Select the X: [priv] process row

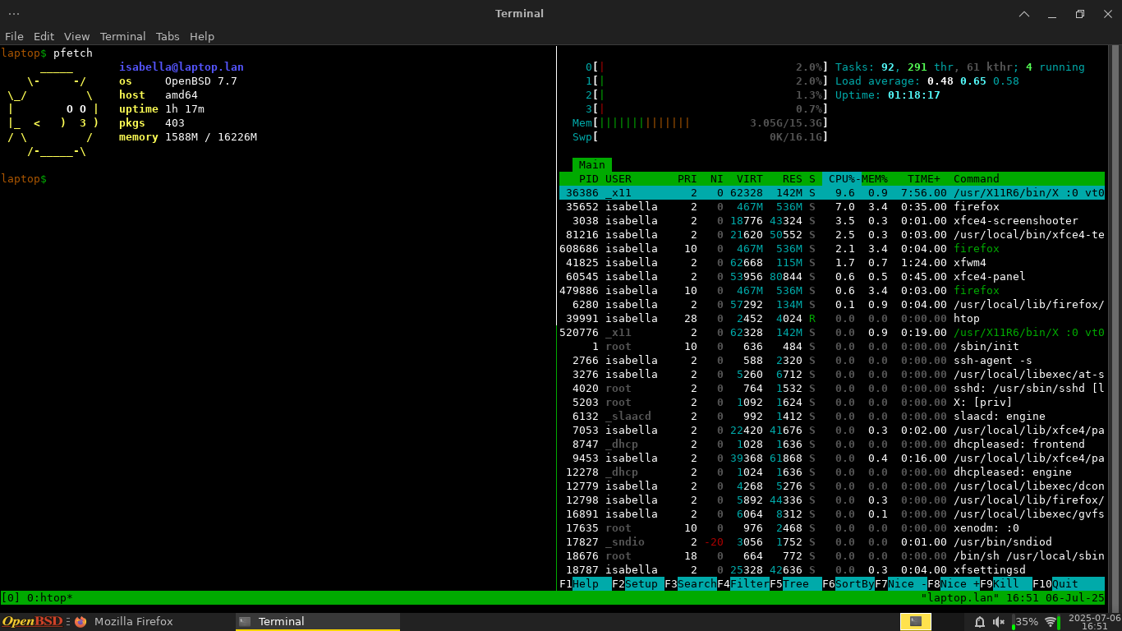[832, 402]
